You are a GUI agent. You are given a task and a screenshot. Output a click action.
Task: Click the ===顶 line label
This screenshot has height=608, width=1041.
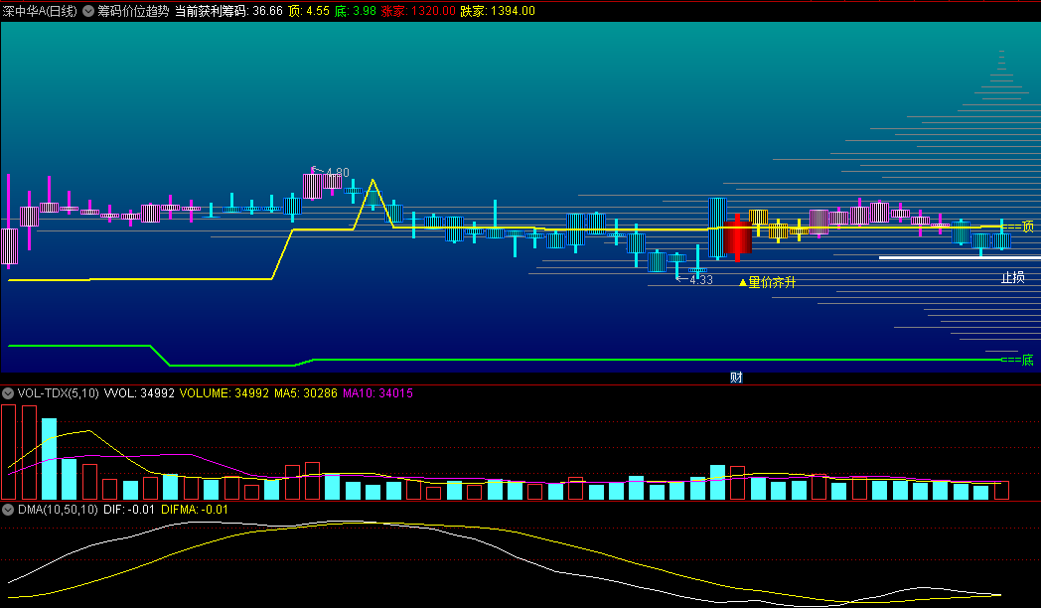point(1018,227)
